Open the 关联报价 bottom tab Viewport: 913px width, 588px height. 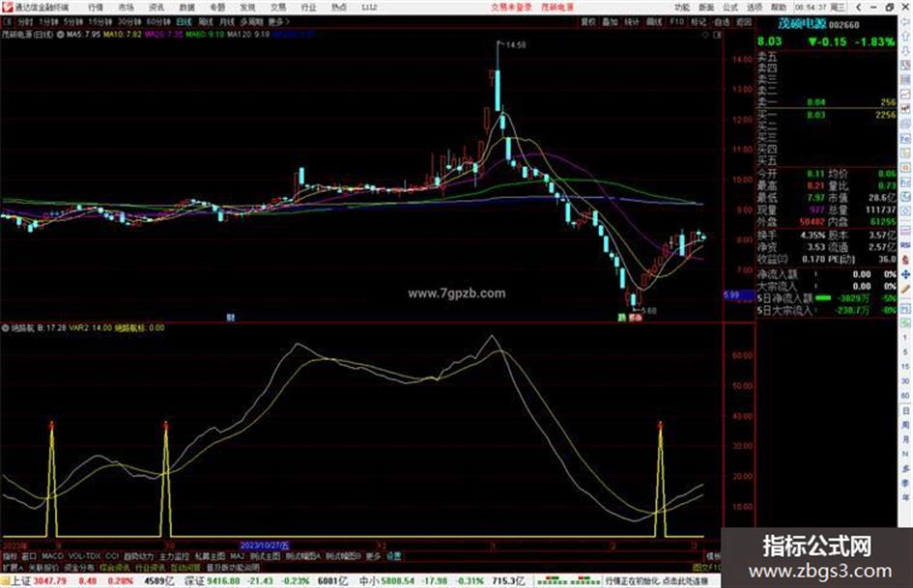[x=43, y=568]
